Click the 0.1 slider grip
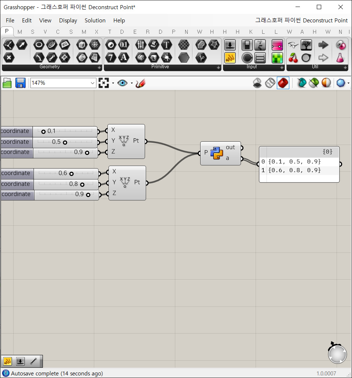The image size is (352, 378). point(43,132)
